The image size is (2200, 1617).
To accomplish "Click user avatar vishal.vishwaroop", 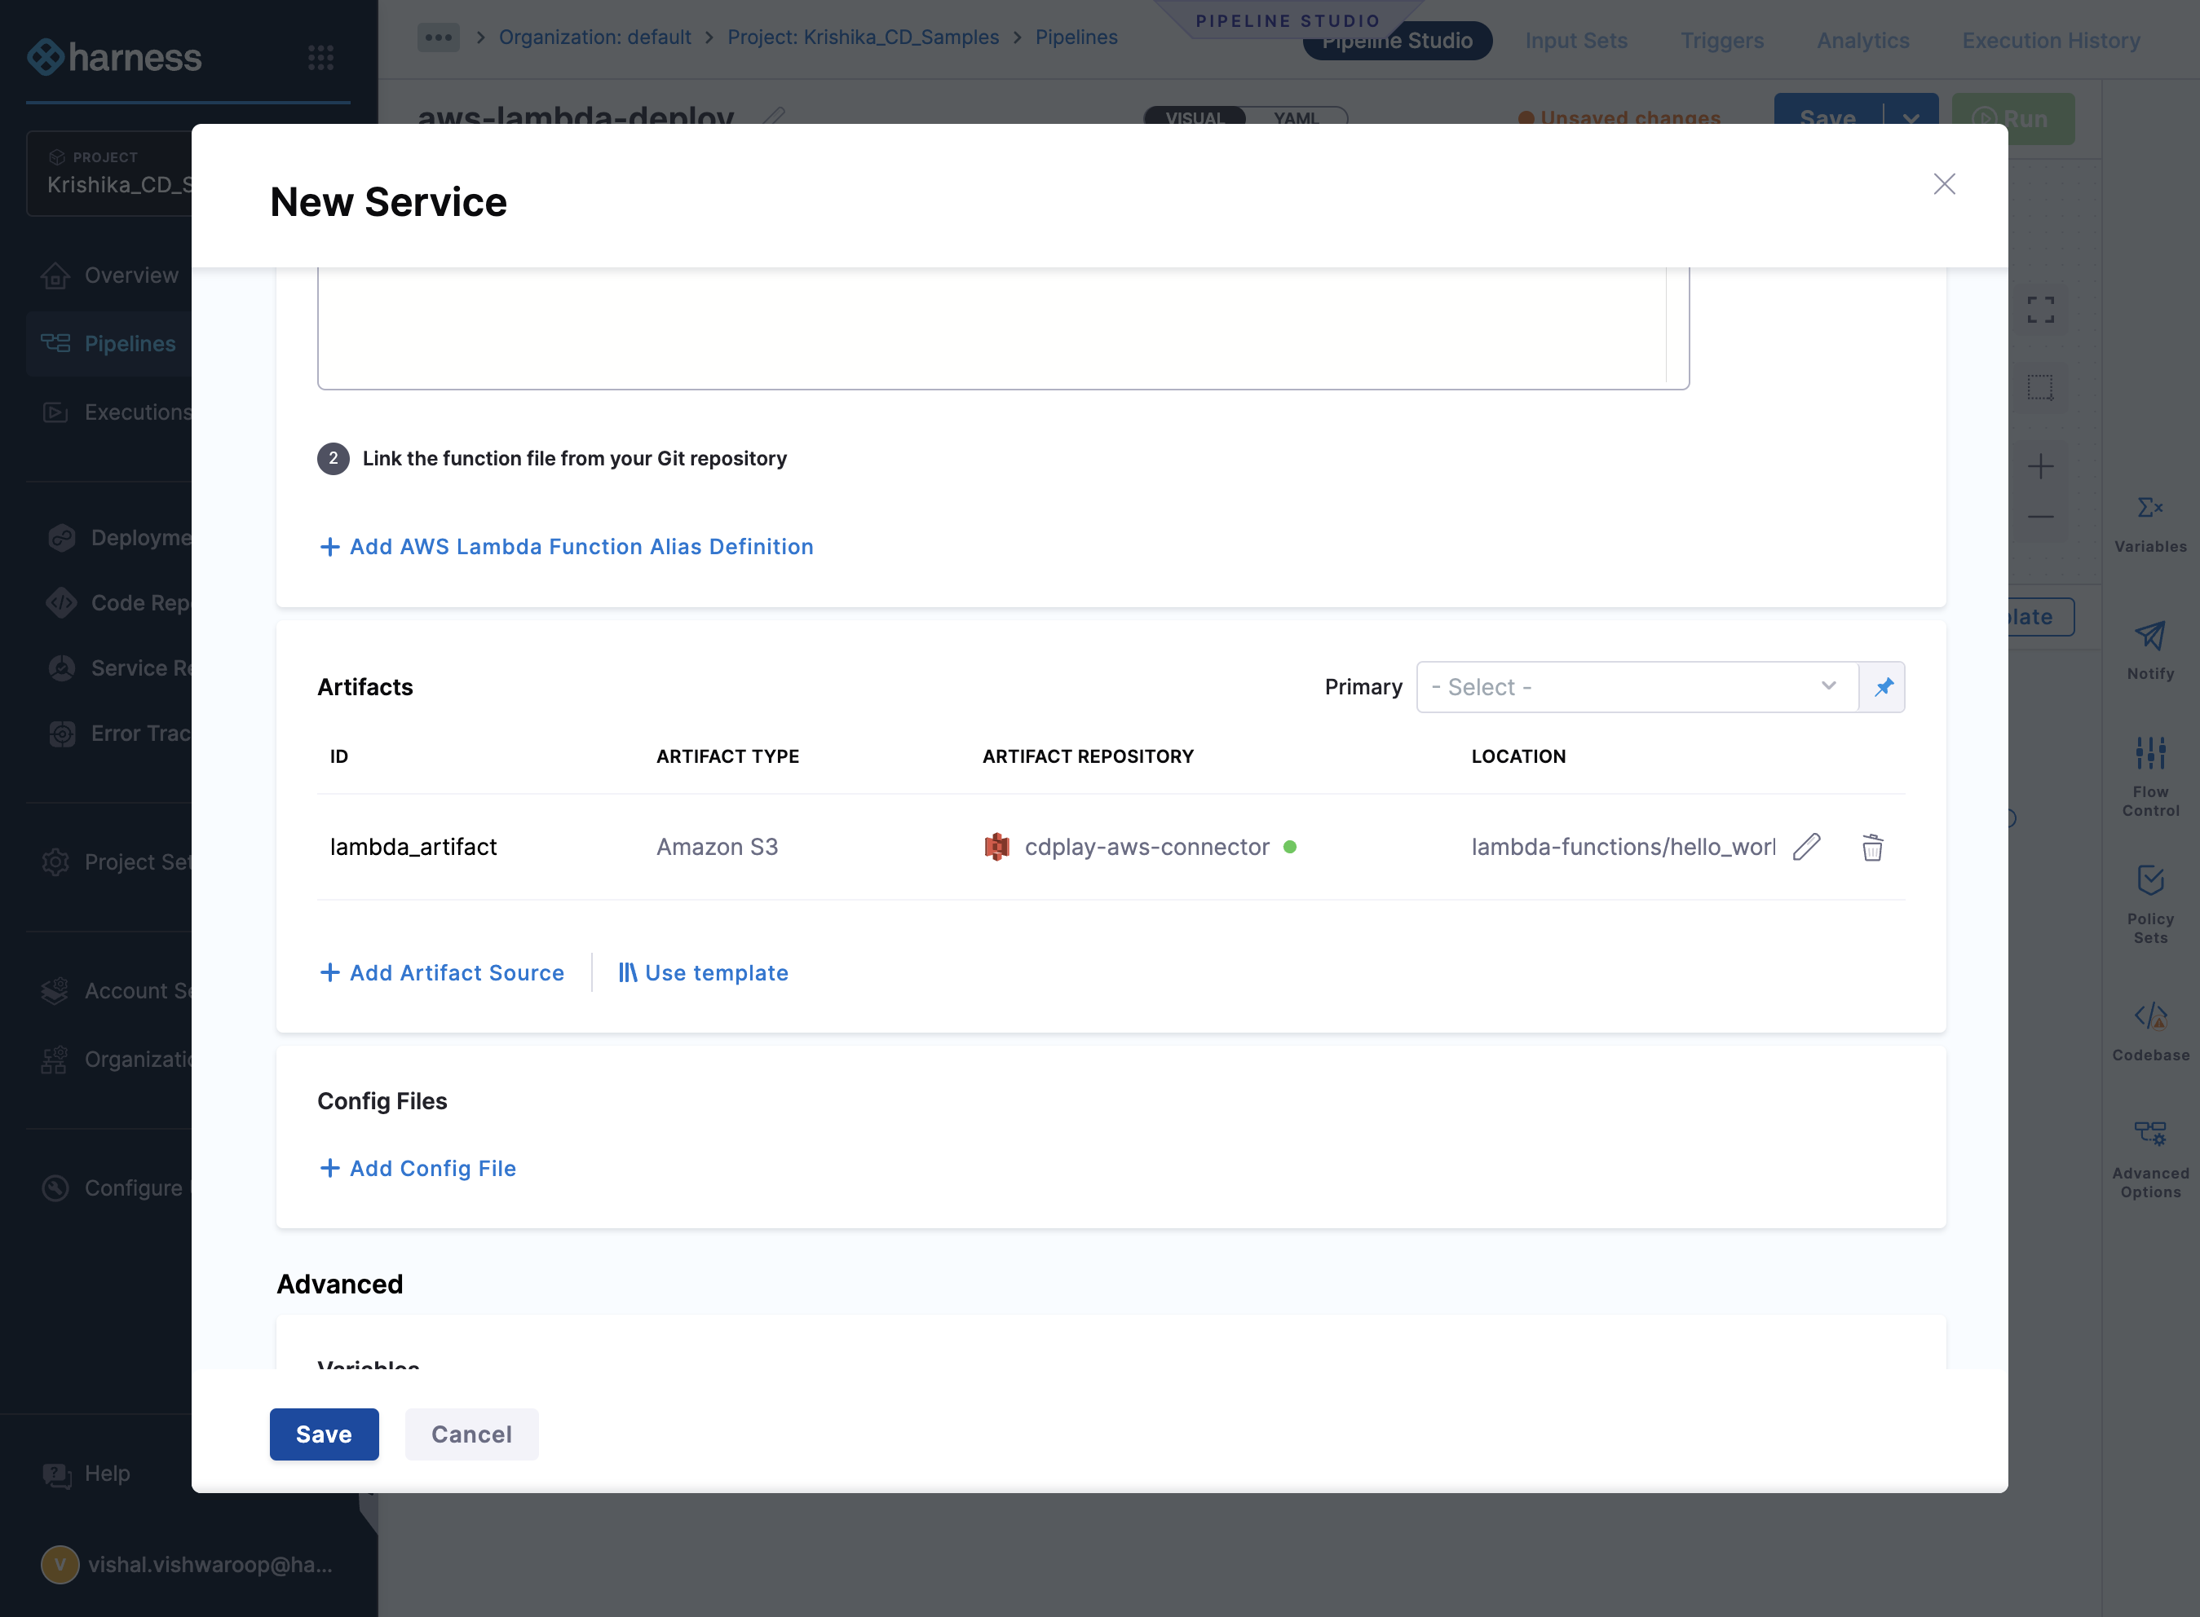I will pyautogui.click(x=60, y=1564).
